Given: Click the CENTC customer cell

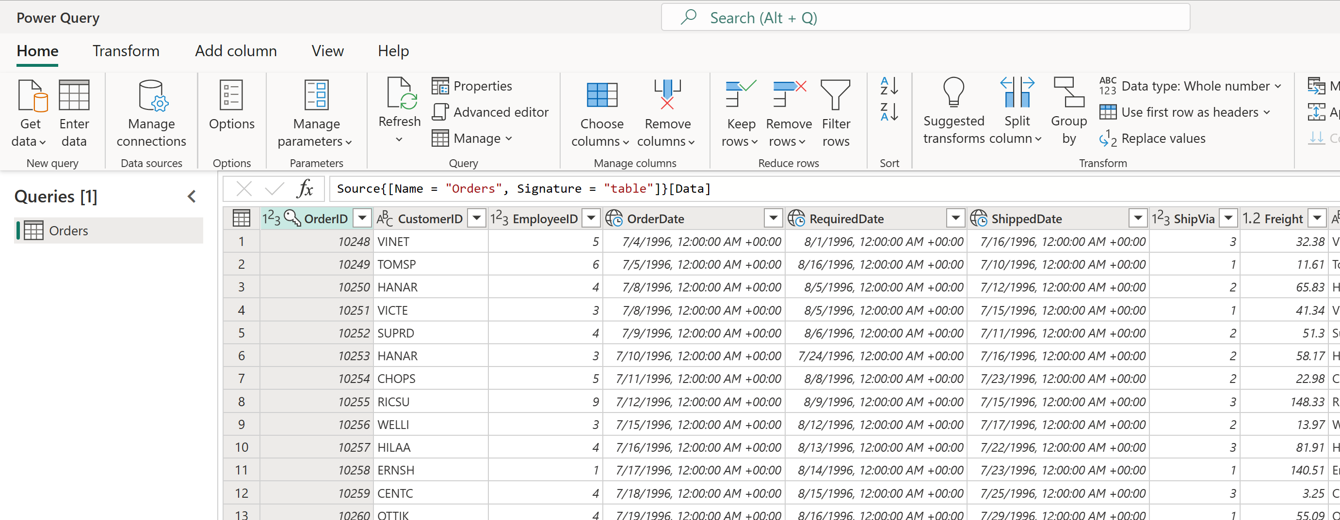Looking at the screenshot, I should [431, 493].
